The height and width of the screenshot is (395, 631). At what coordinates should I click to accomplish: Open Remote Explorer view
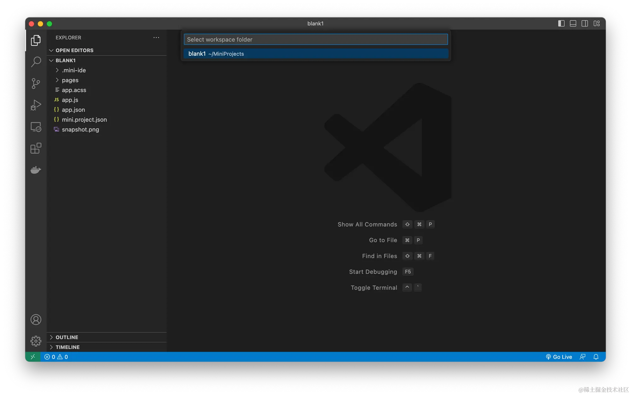coord(36,127)
